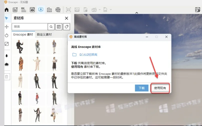Expand dropdown arrow next to EXE export

111,9
